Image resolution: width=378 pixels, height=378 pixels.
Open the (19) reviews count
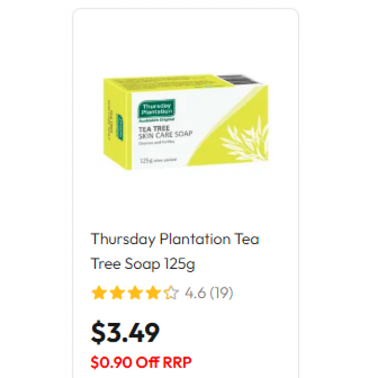point(221,293)
